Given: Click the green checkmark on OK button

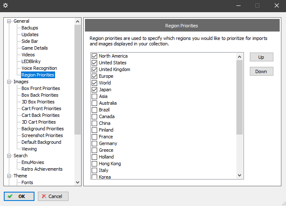Looking at the screenshot, I should point(10,196).
